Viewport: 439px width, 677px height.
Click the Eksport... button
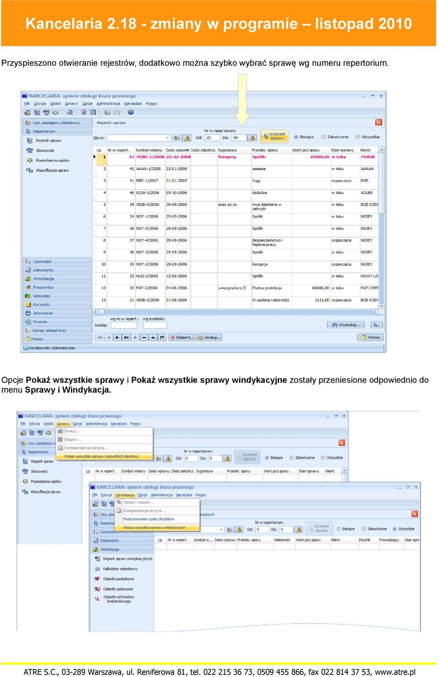[182, 338]
